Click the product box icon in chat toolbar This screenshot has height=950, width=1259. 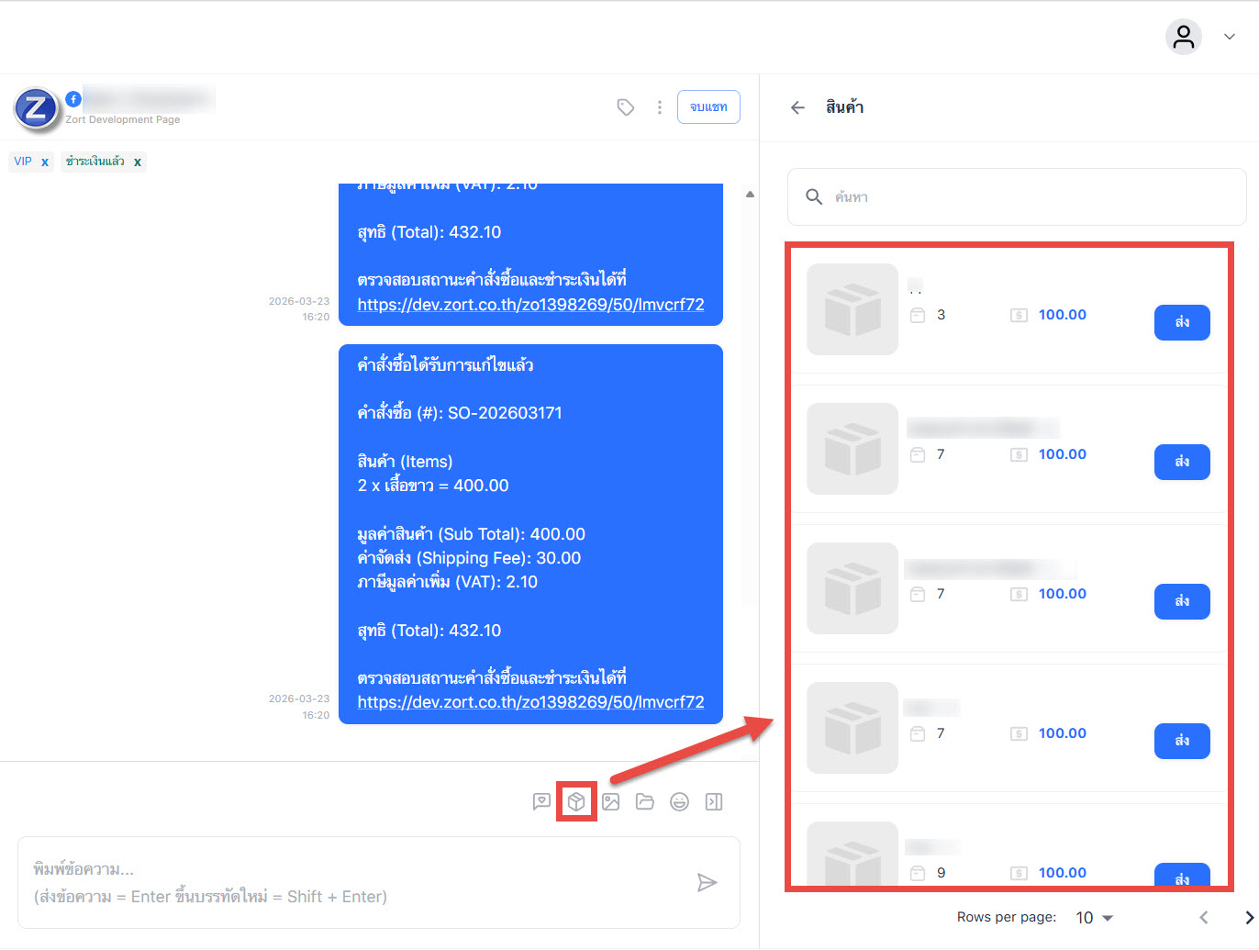pyautogui.click(x=576, y=801)
